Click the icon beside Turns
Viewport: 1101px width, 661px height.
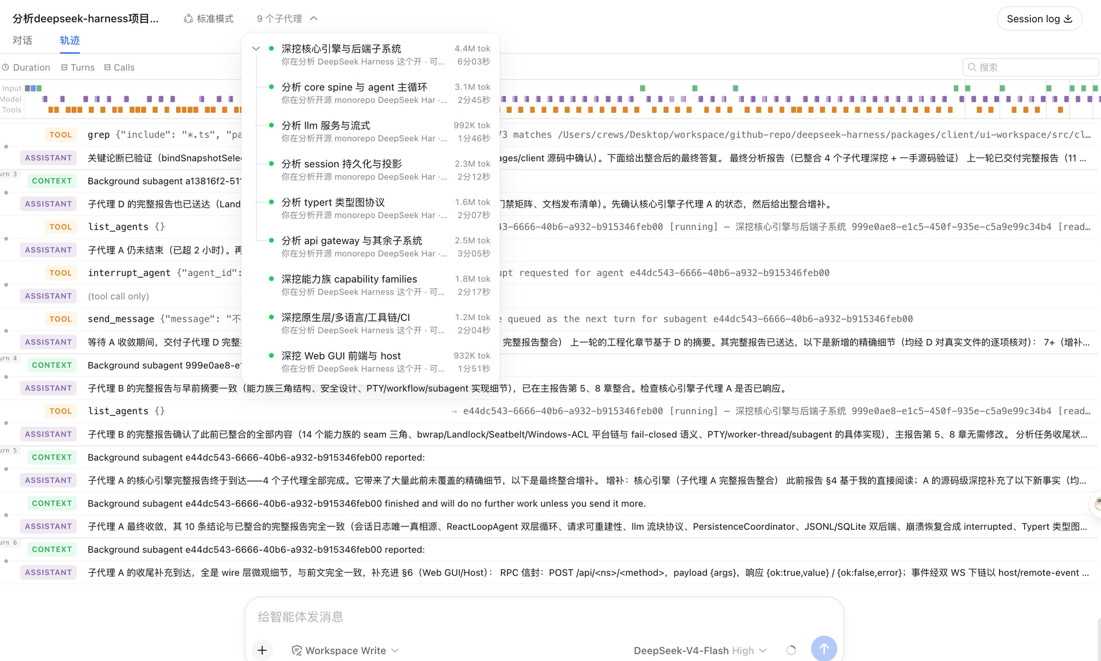point(64,68)
